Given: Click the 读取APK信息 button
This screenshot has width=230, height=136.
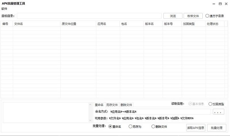Looking at the screenshot, I should 196,128.
